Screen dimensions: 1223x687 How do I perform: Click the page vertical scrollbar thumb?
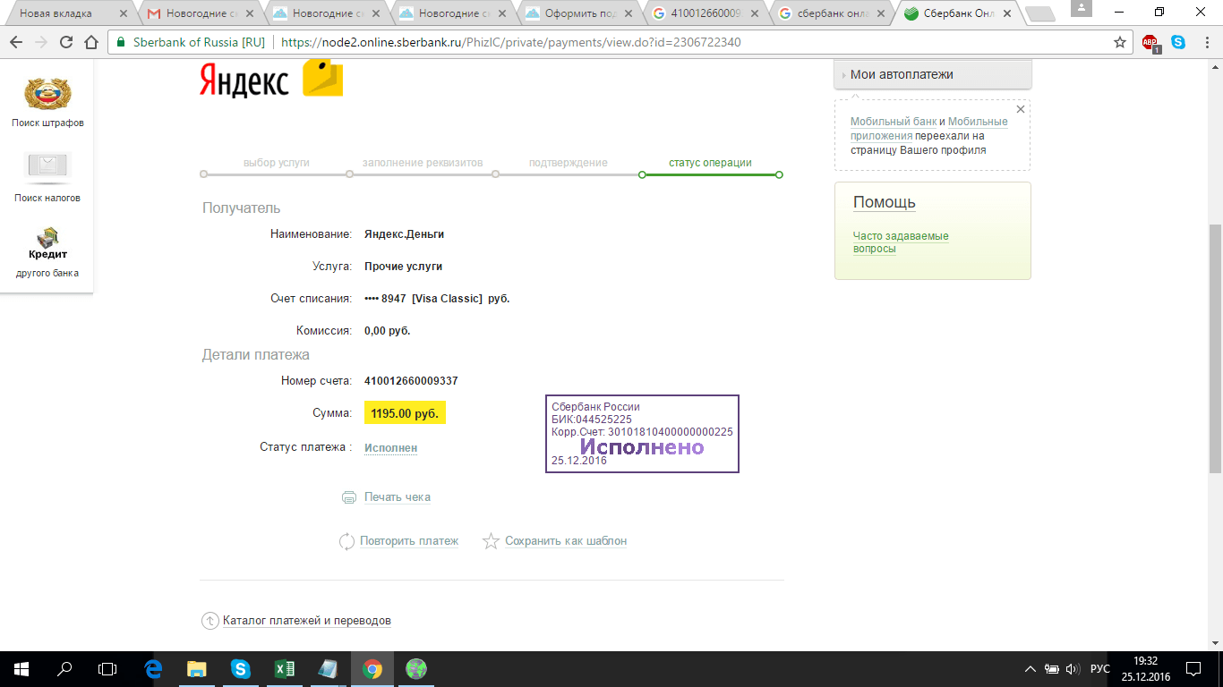tap(1215, 348)
